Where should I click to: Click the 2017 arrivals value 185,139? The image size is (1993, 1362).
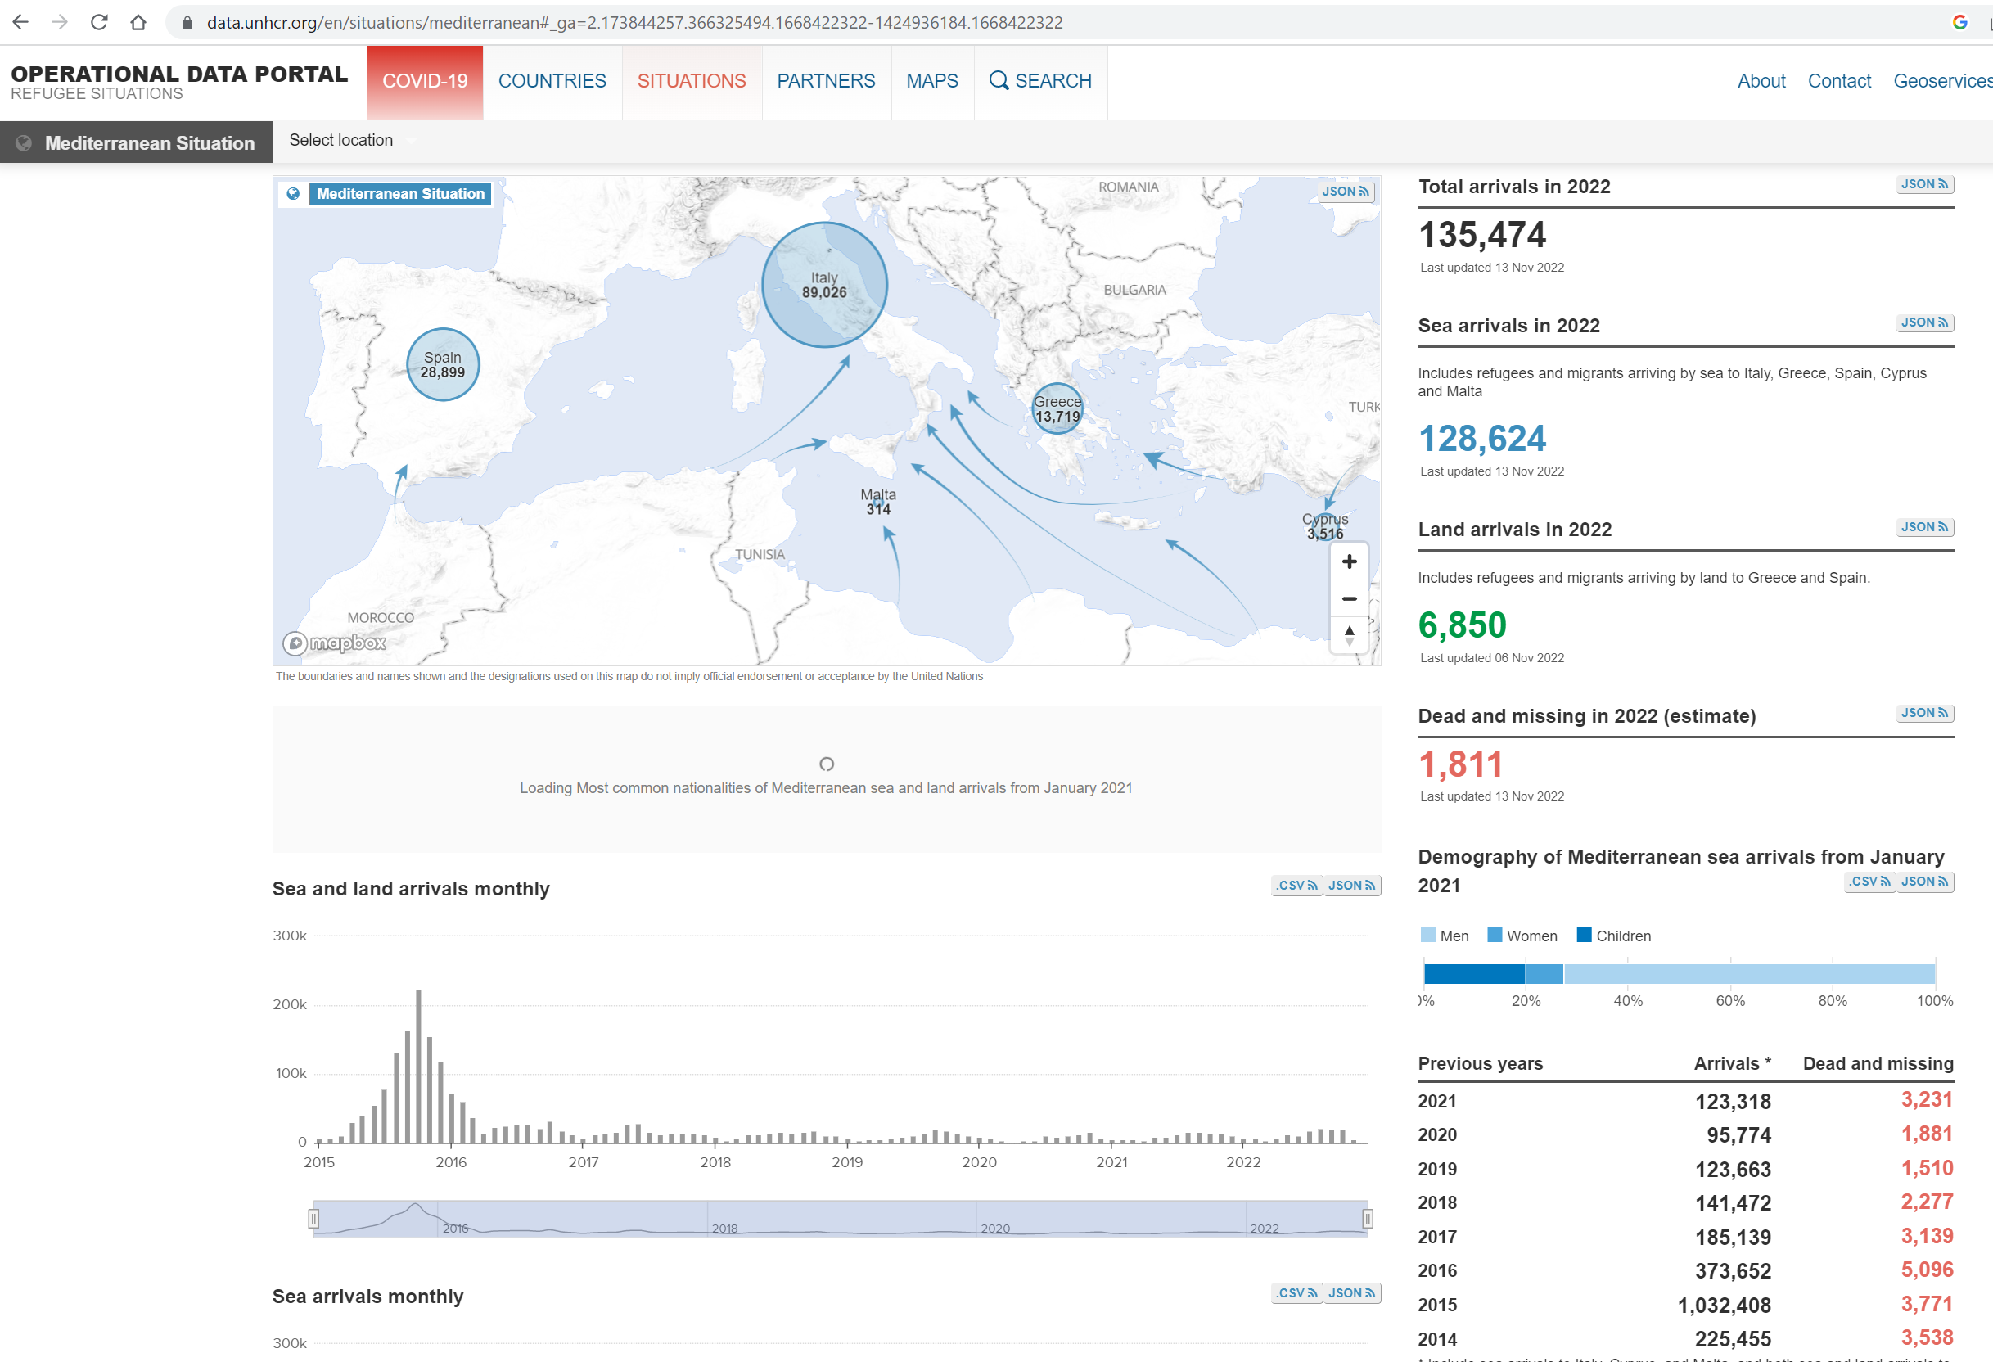click(x=1734, y=1238)
